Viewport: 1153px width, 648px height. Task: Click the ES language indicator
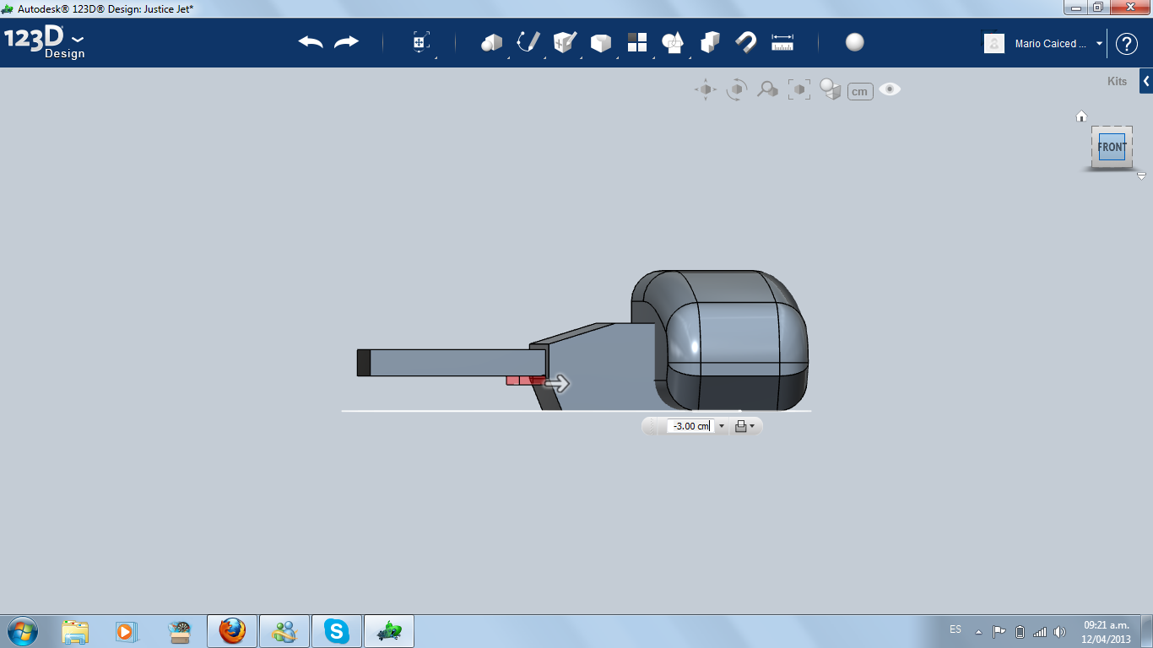point(955,629)
